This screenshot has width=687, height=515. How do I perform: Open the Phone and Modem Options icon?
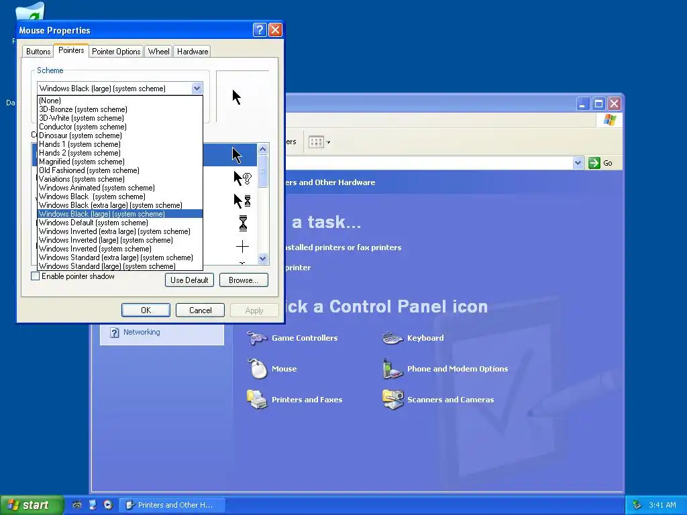click(x=392, y=369)
